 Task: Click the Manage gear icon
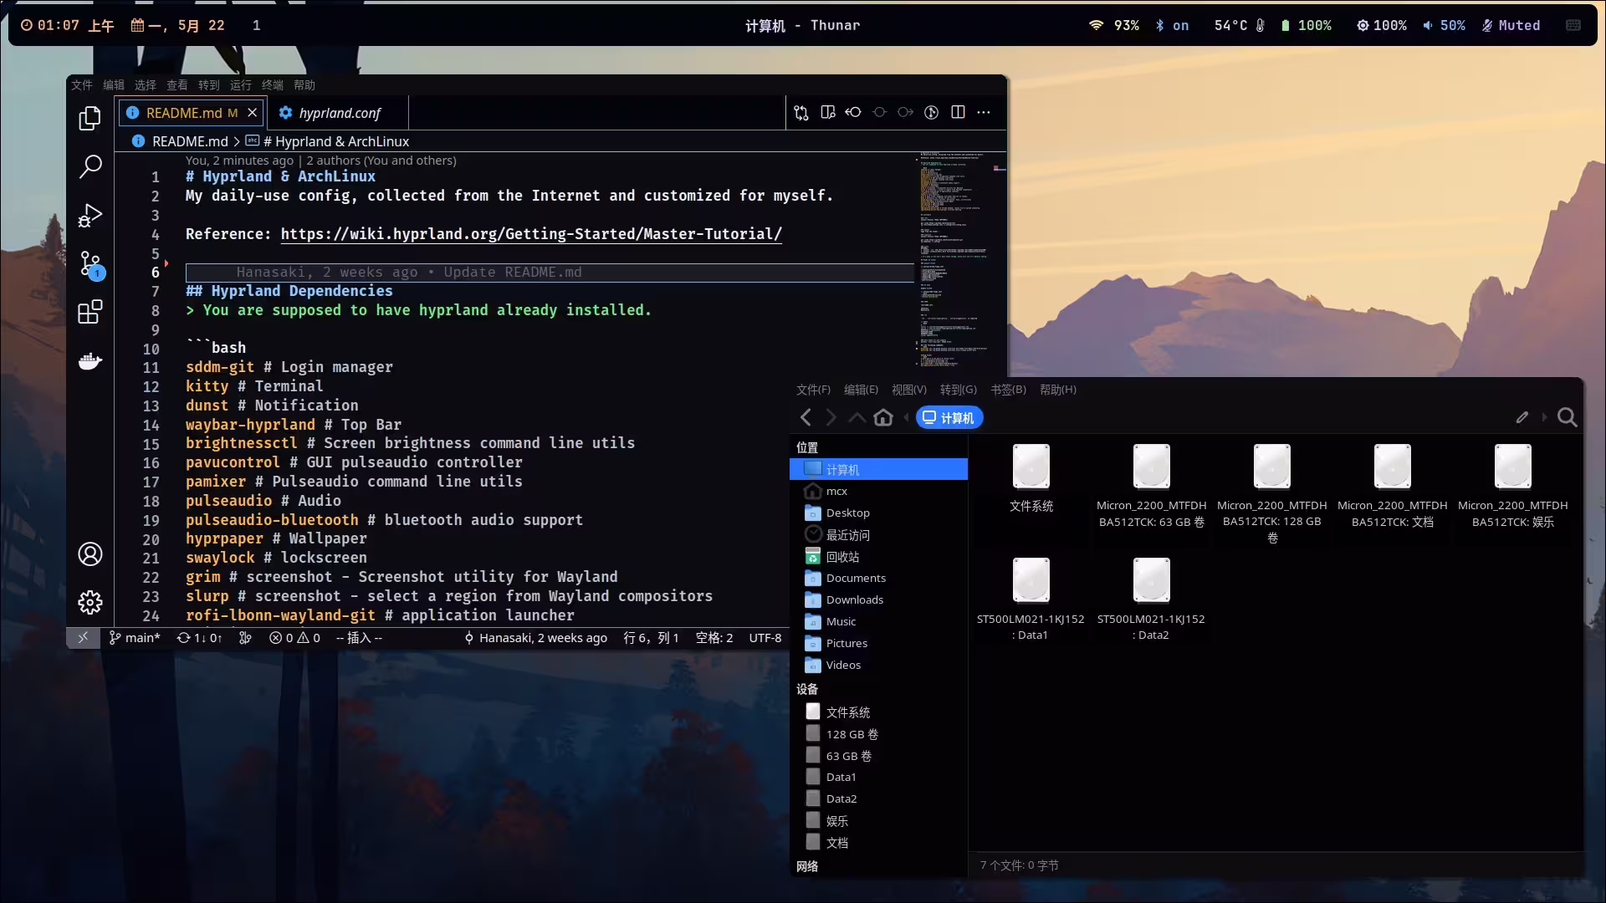coord(90,602)
